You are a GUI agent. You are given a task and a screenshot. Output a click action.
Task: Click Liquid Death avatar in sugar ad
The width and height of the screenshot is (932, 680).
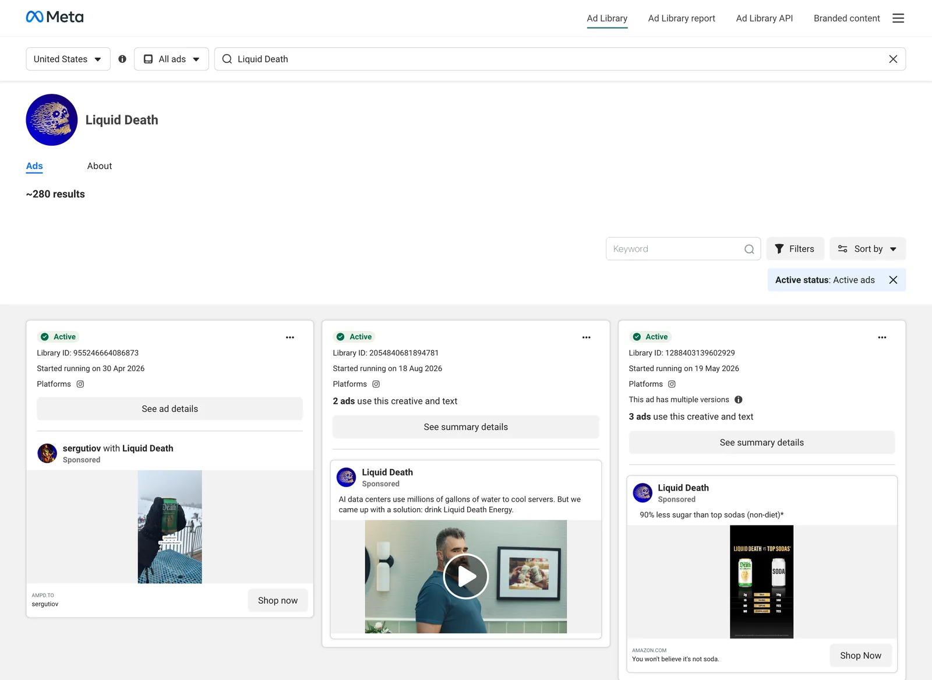[x=642, y=493]
